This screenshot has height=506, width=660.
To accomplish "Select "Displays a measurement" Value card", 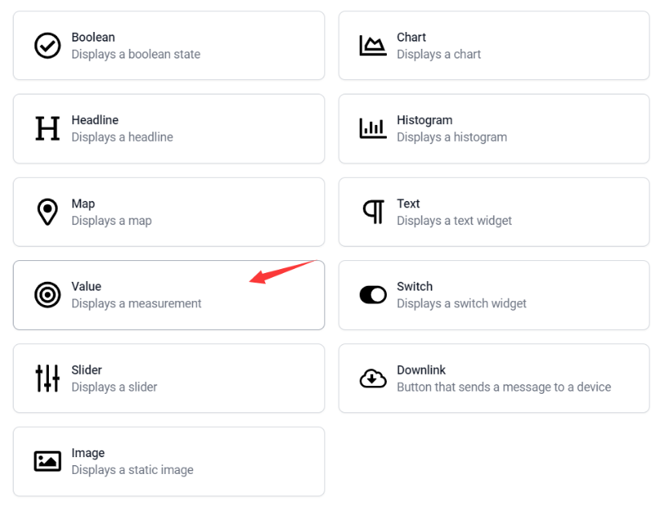I will [x=169, y=295].
